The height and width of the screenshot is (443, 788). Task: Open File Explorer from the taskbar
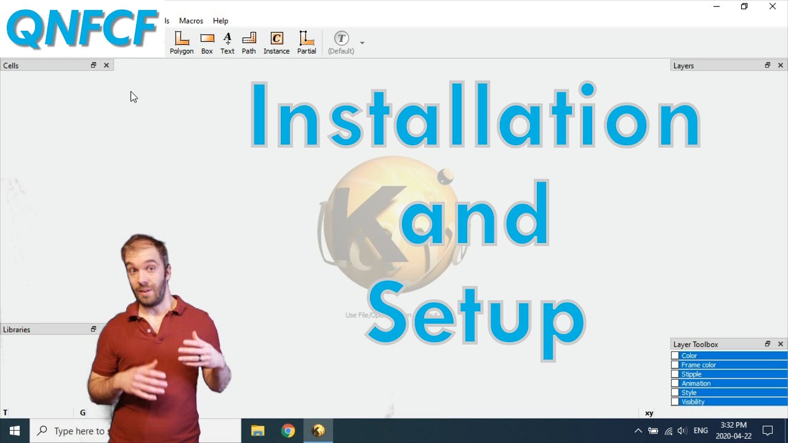[x=258, y=431]
